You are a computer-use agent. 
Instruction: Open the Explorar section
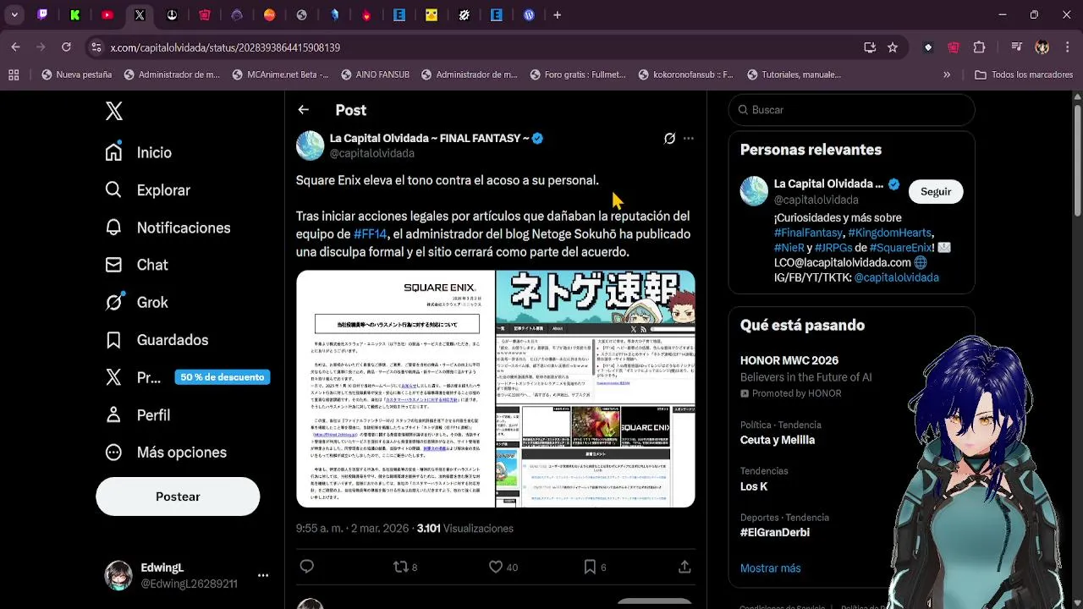pos(147,190)
